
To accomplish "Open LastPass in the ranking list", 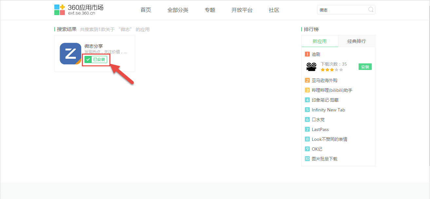I will coord(320,129).
